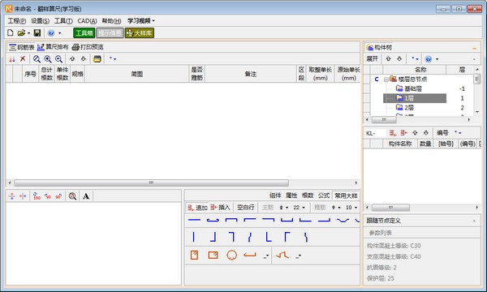The height and width of the screenshot is (292, 487).
Task: Click the red X delete icon
Action: tap(23, 58)
